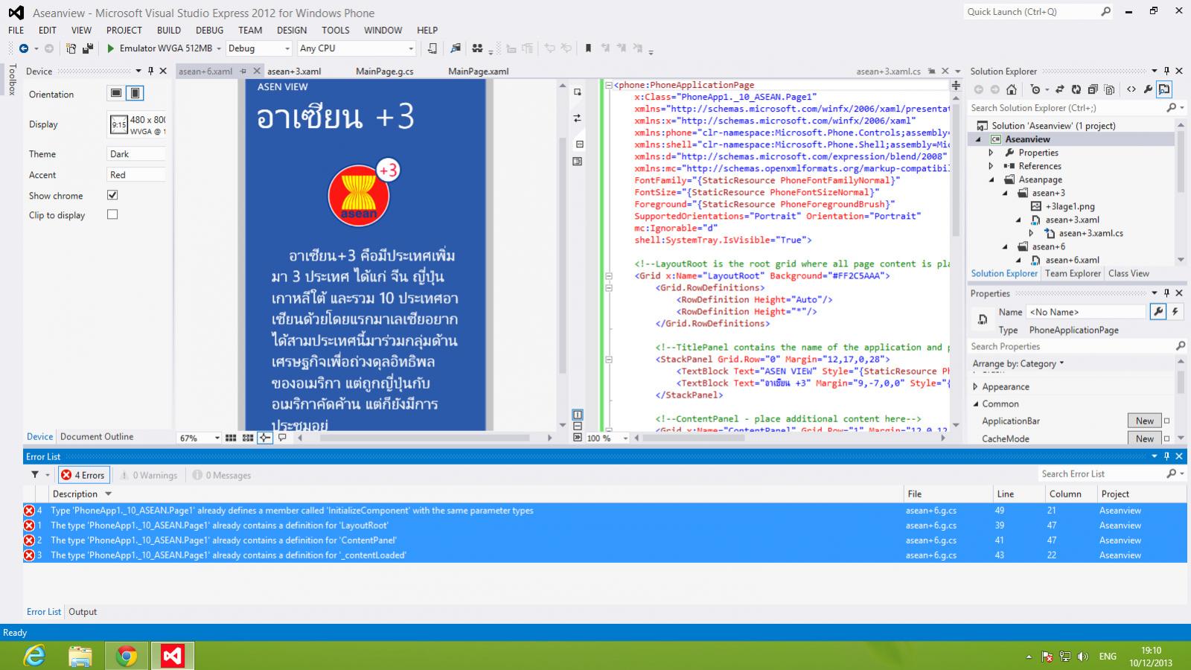Open Internet Explorer from the taskbar

pyautogui.click(x=34, y=656)
